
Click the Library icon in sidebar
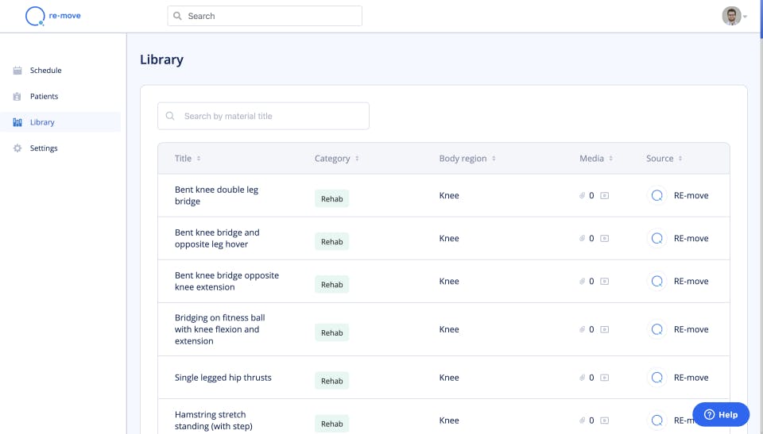17,122
